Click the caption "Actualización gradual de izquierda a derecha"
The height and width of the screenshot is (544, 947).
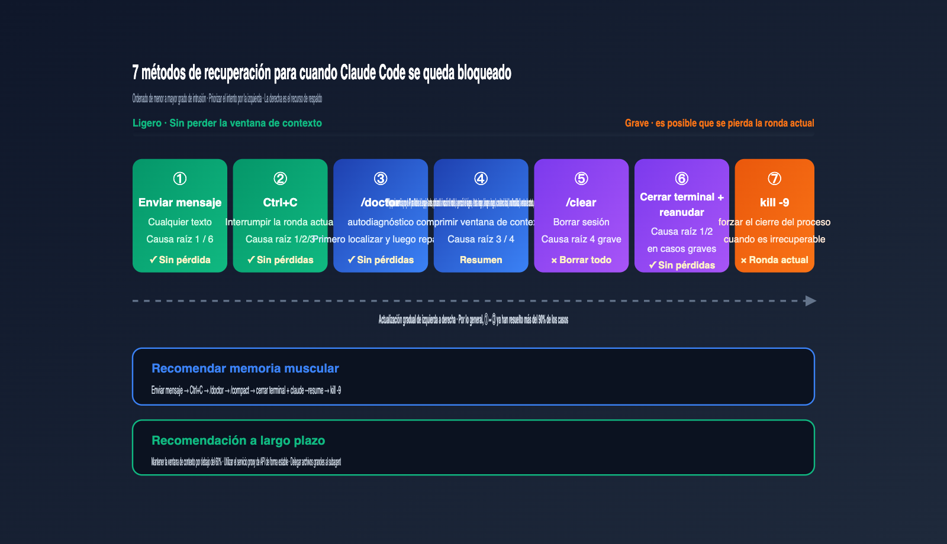pyautogui.click(x=474, y=320)
